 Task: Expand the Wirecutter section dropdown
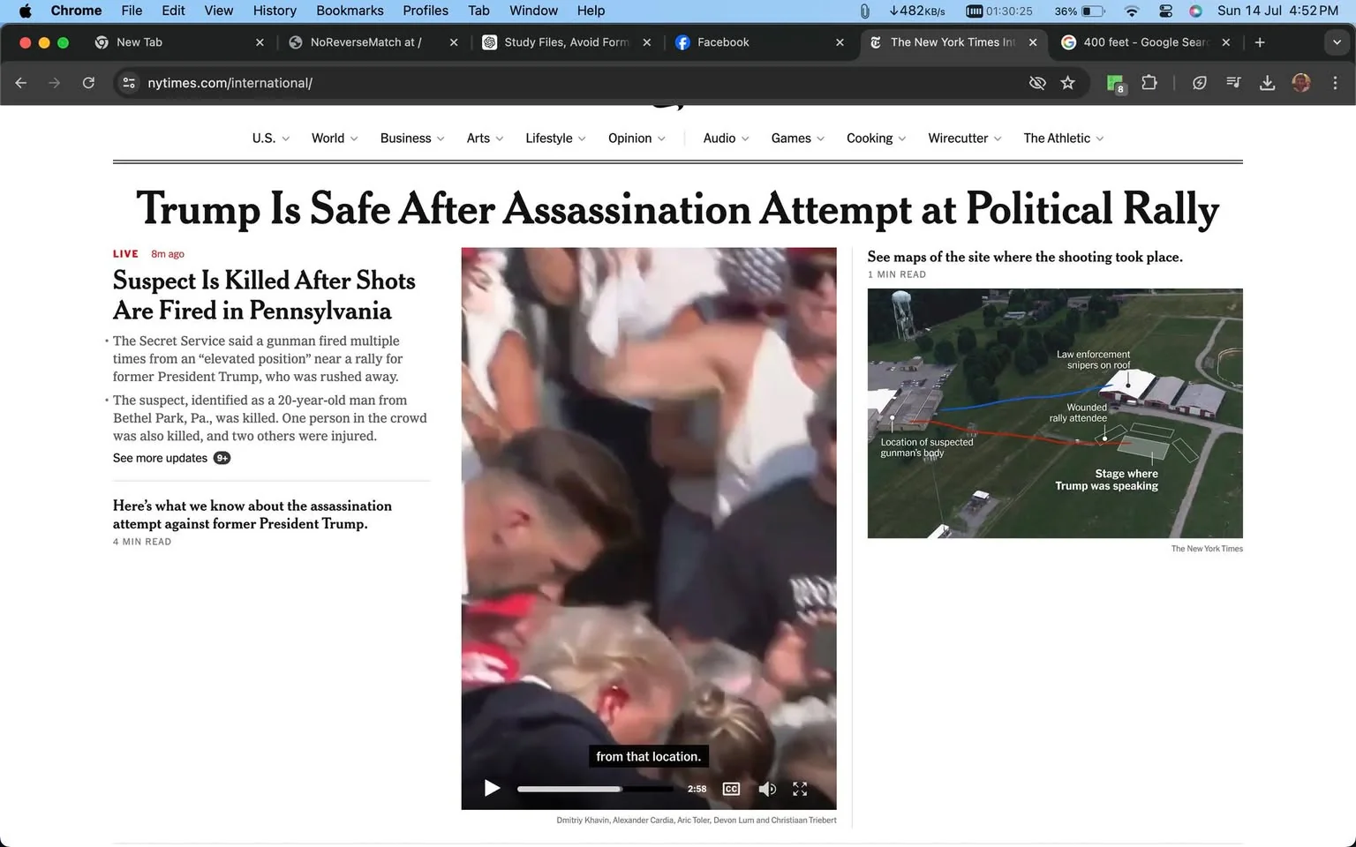coord(965,139)
